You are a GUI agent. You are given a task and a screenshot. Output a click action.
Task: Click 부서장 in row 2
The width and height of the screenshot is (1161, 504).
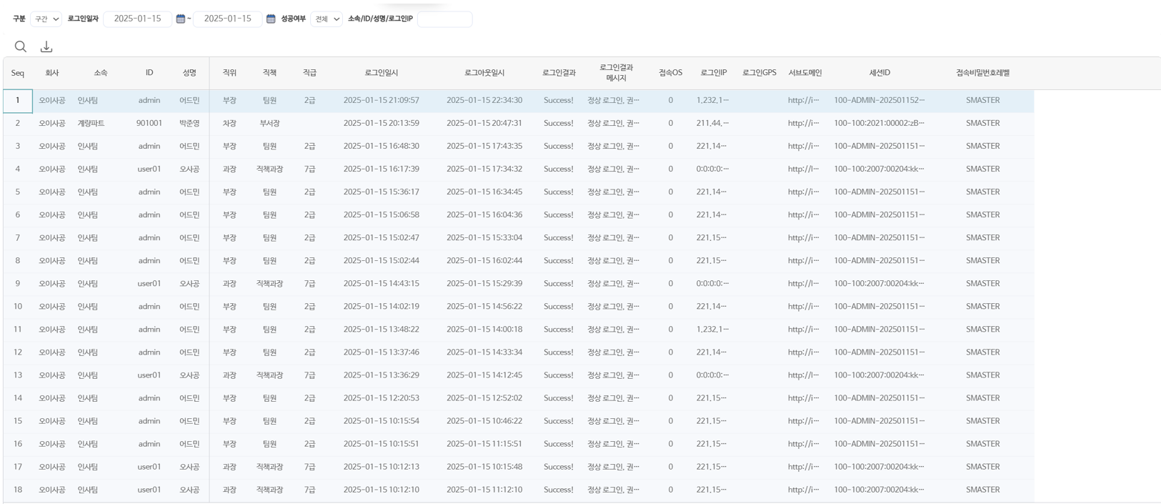[269, 124]
